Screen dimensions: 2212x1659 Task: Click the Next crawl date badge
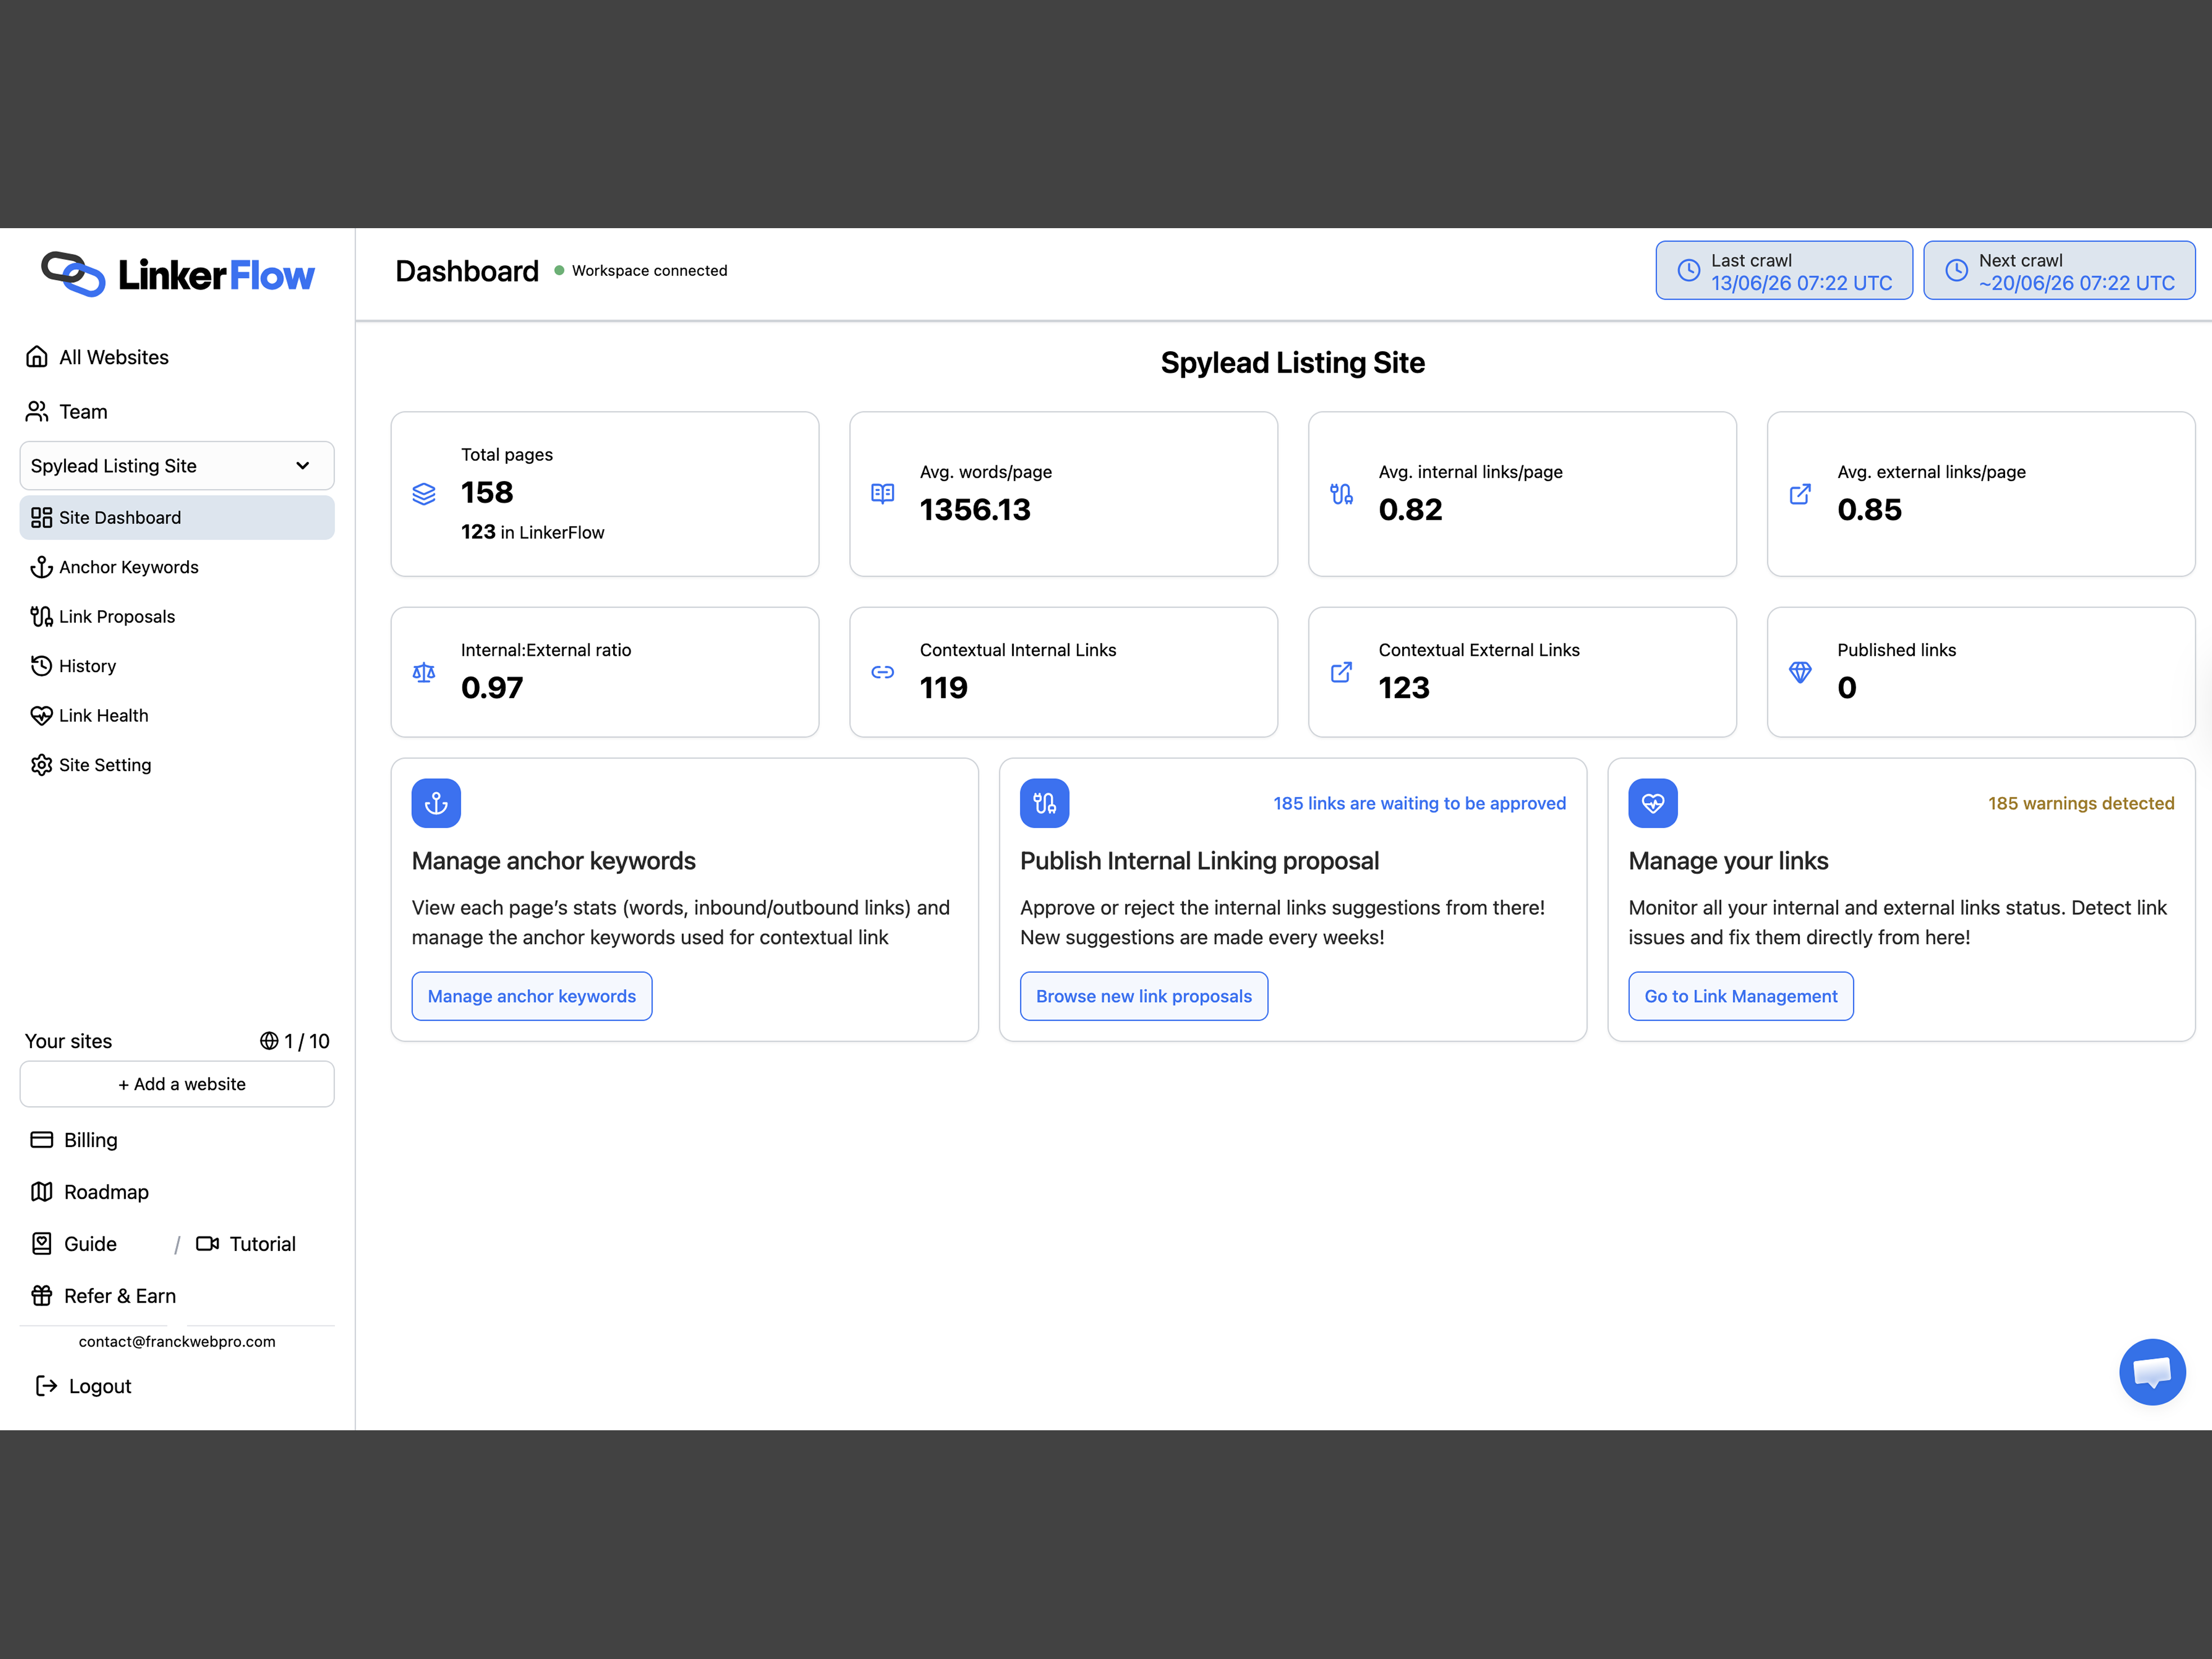point(2059,270)
